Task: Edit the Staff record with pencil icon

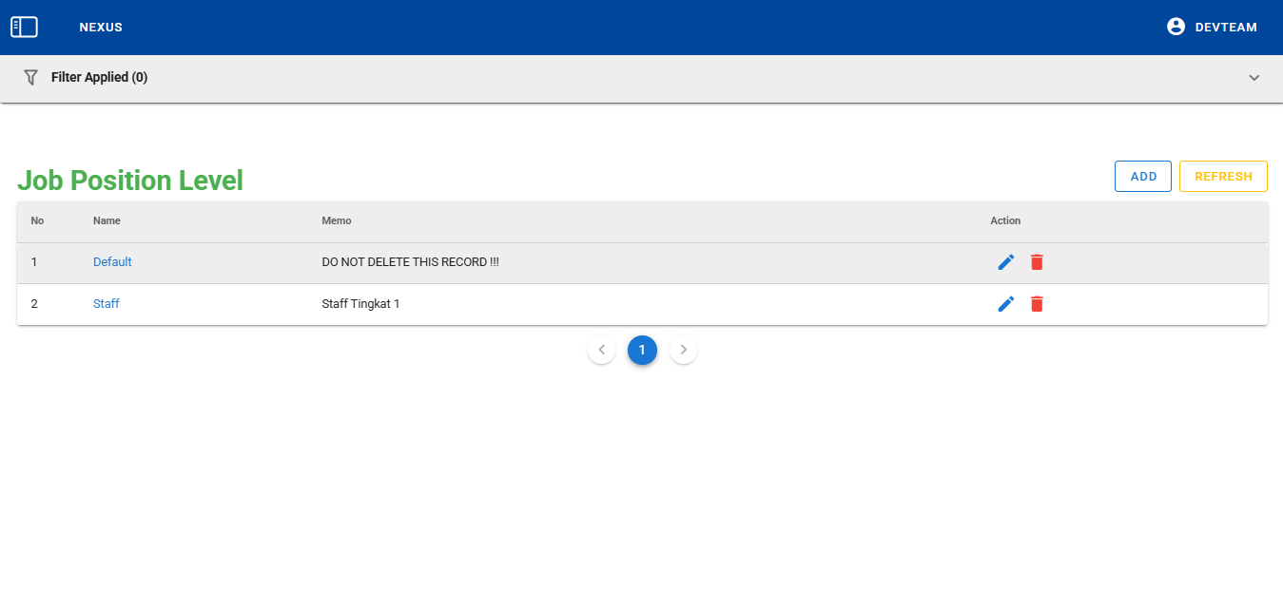Action: tap(1006, 304)
